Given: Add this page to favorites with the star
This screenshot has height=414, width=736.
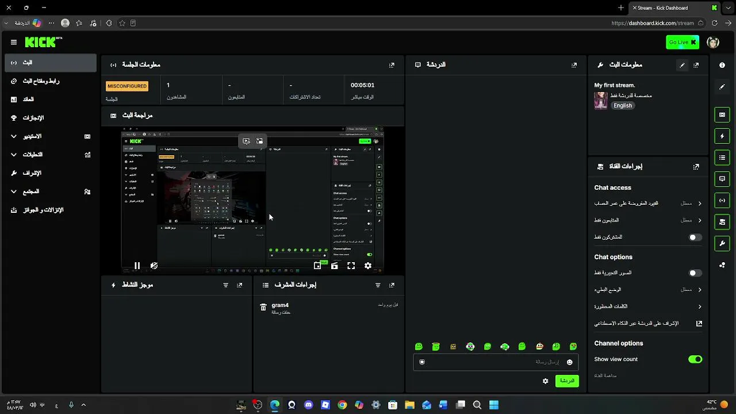Looking at the screenshot, I should (x=122, y=23).
